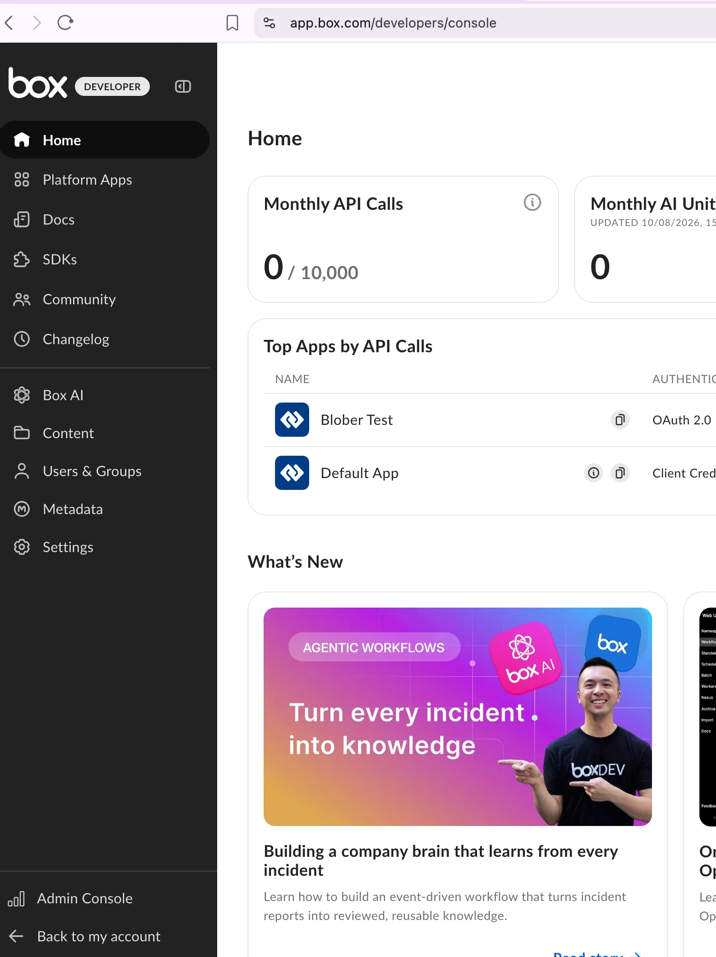
Task: Open Community menu item
Action: [105, 299]
